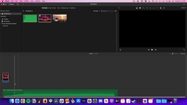Open the Mark menu
The height and width of the screenshot is (105, 187).
(21, 1)
